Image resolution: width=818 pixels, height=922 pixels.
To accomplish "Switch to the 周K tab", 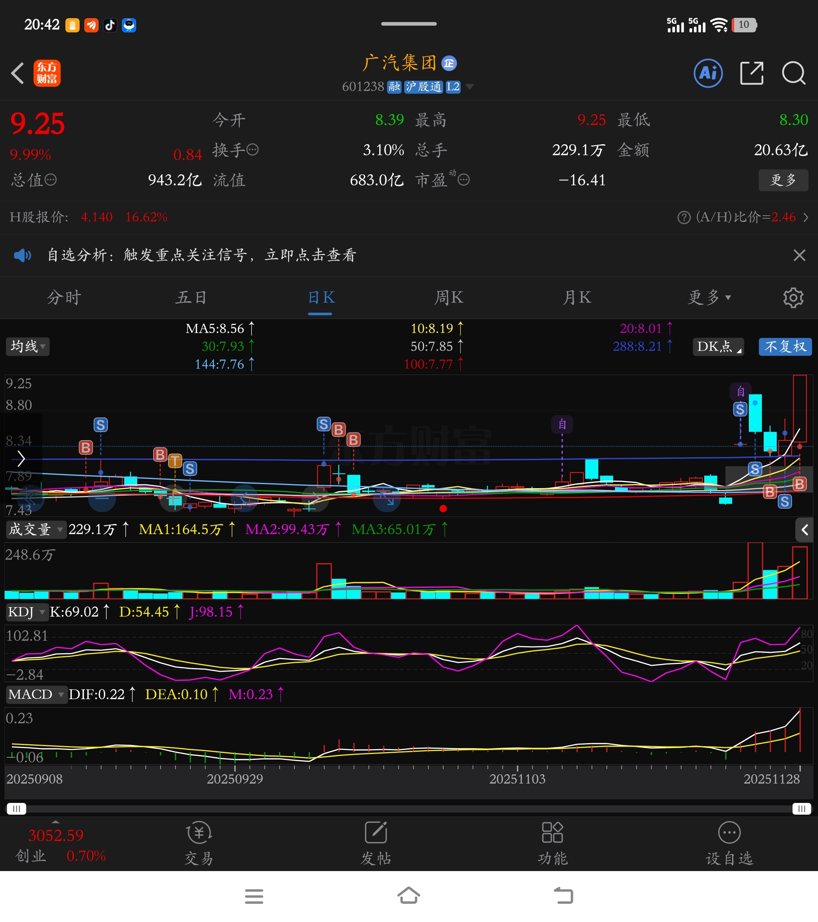I will 448,298.
